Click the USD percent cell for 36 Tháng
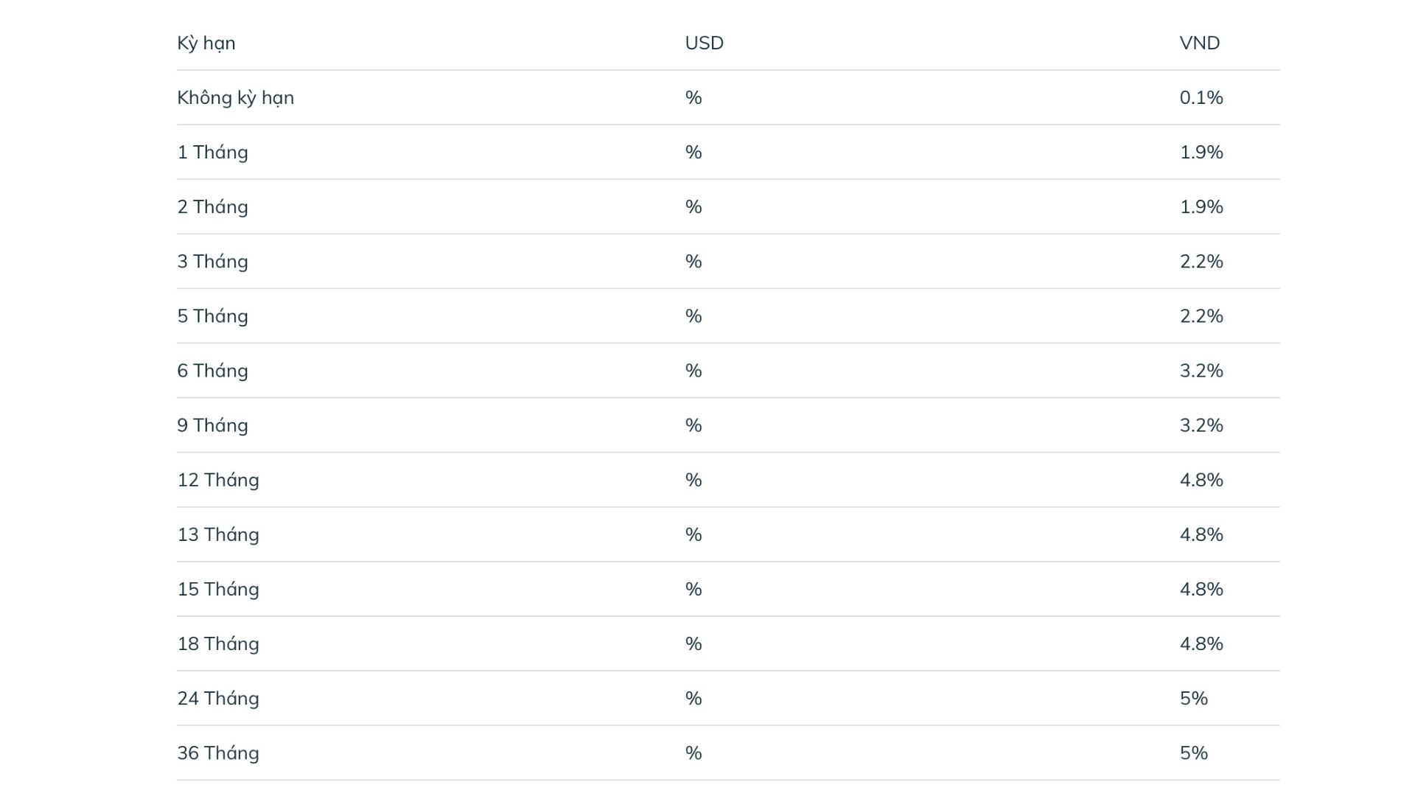Viewport: 1415px width, 796px height. click(x=693, y=753)
